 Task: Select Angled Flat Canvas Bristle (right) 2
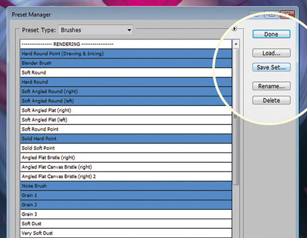tap(126, 176)
